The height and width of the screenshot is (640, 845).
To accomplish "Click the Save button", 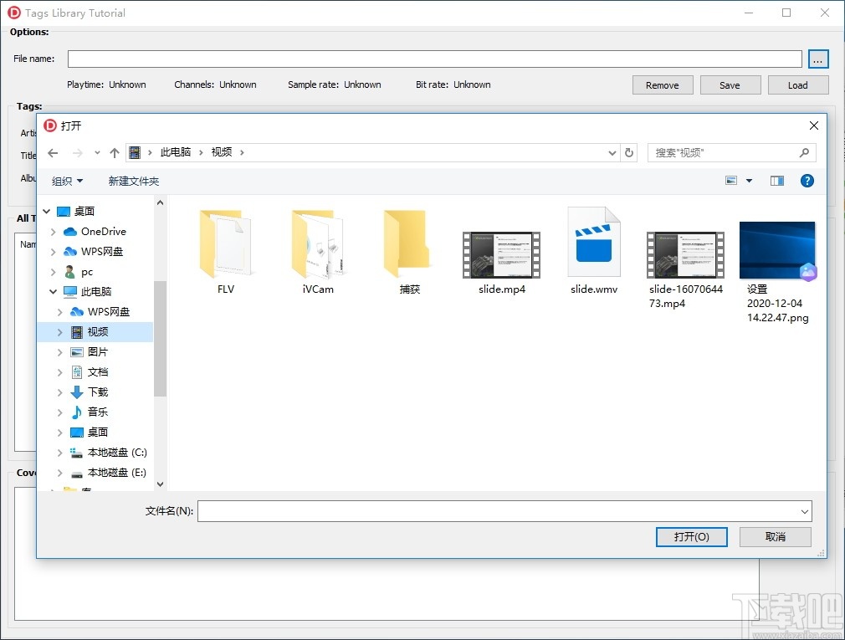I will click(730, 84).
